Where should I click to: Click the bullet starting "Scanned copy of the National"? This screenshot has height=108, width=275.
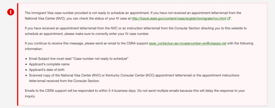(134, 78)
